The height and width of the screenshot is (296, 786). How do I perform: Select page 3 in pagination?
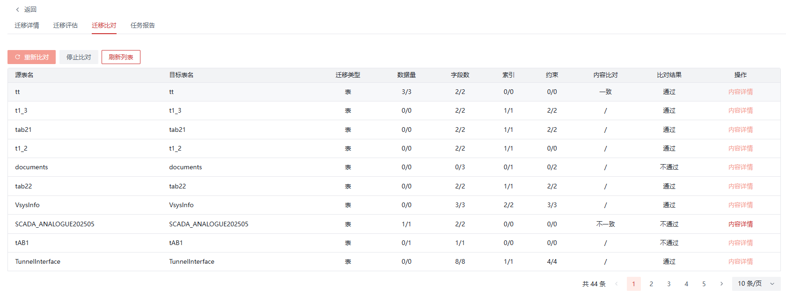668,284
